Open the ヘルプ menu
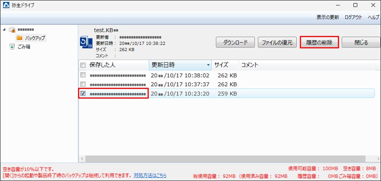The height and width of the screenshot is (181, 381). click(x=373, y=17)
